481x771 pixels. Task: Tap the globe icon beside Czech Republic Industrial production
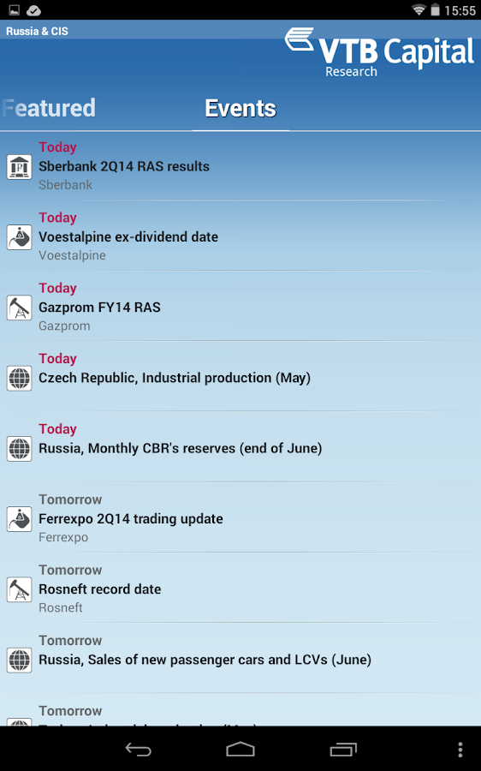(x=19, y=378)
